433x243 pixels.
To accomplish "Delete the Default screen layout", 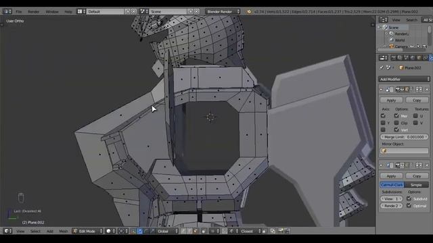I will [x=134, y=11].
